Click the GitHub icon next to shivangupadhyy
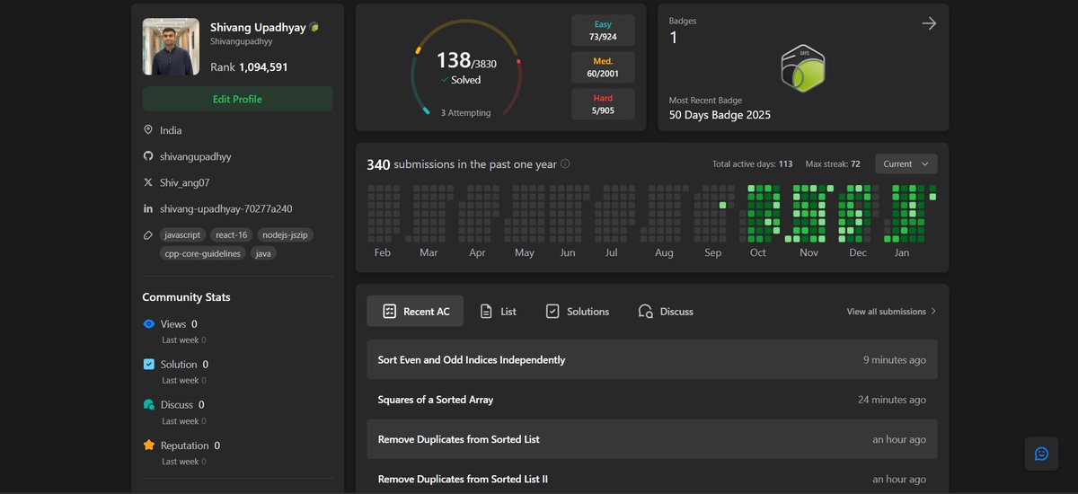 (x=148, y=156)
